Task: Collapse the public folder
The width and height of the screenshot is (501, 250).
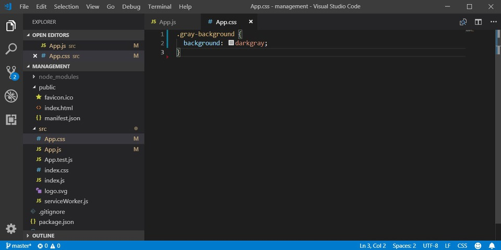Action: coord(47,87)
